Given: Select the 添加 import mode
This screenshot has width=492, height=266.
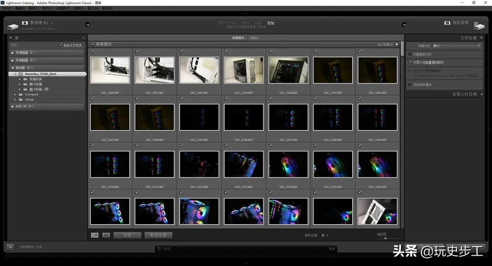Looking at the screenshot, I should (x=271, y=23).
